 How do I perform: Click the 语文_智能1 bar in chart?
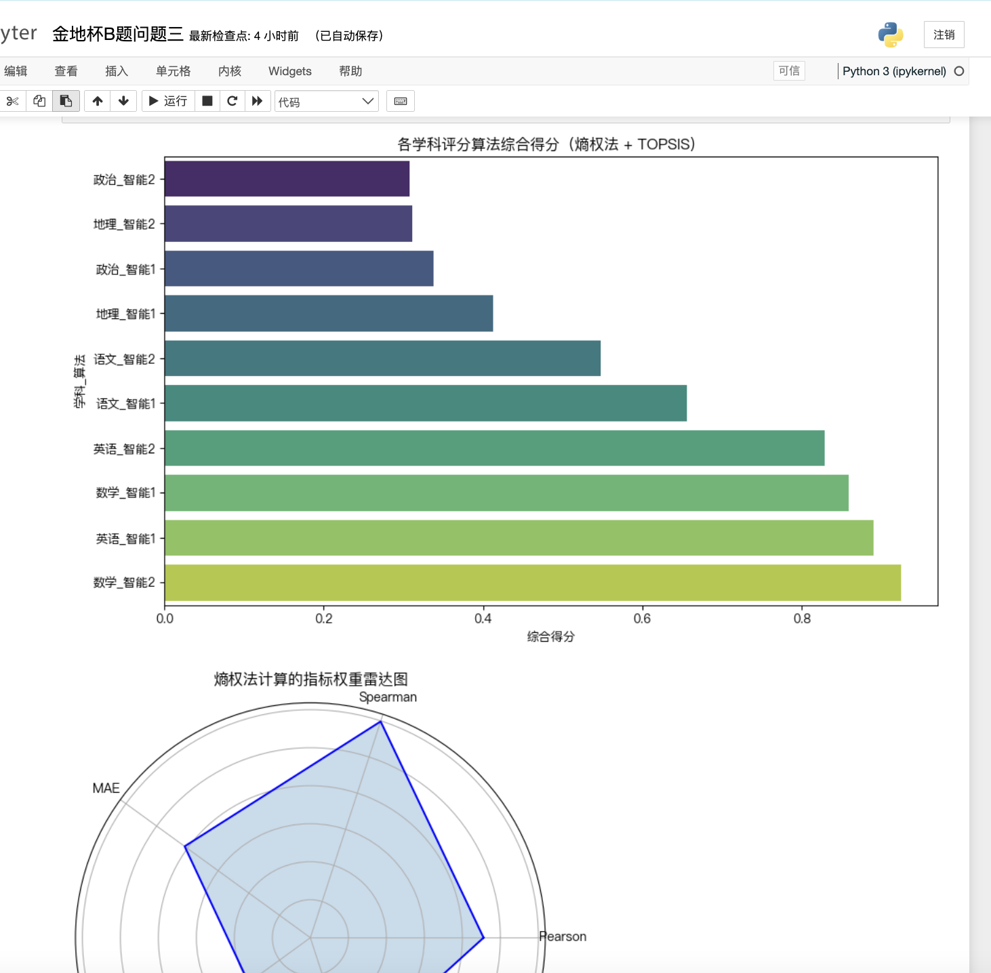pos(426,403)
